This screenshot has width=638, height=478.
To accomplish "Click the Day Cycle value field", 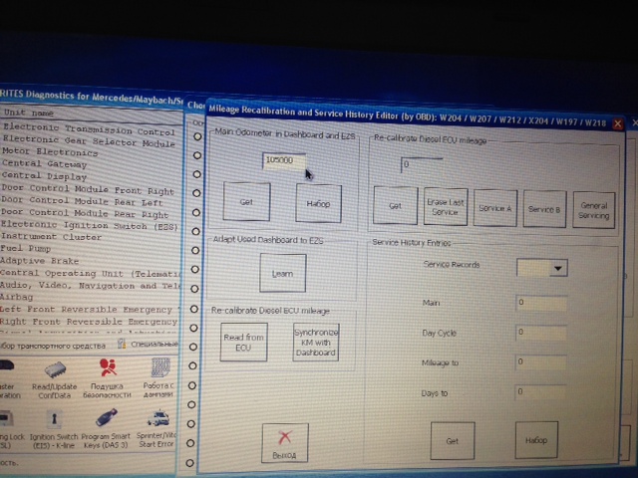I will pos(540,333).
